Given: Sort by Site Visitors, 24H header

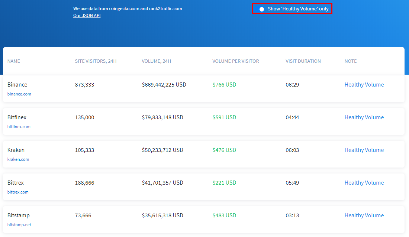Looking at the screenshot, I should click(x=96, y=61).
